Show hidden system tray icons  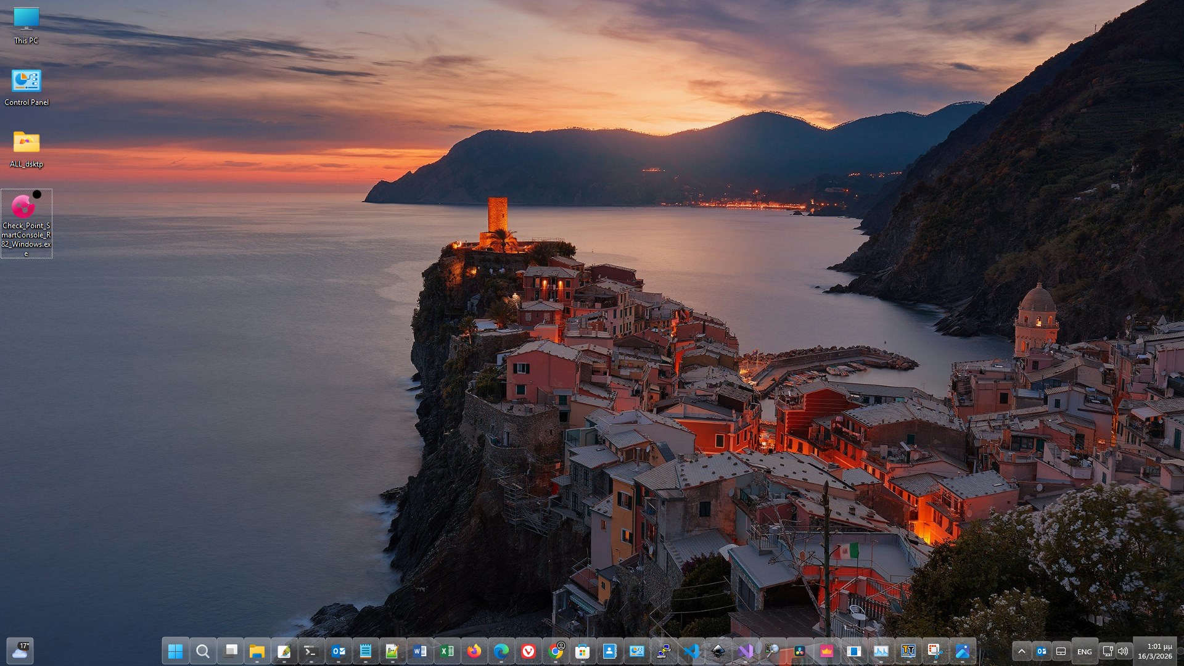(x=1022, y=651)
